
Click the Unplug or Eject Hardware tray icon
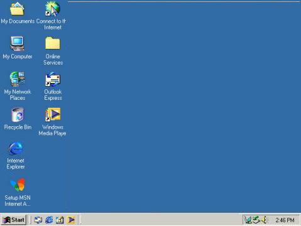pyautogui.click(x=256, y=220)
